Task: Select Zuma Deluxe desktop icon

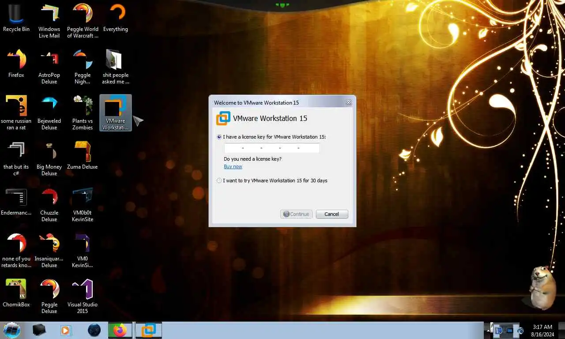Action: click(83, 156)
